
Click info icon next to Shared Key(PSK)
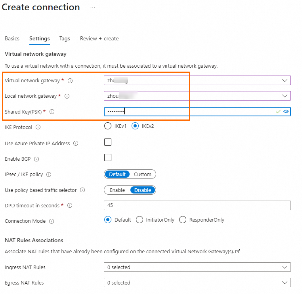click(52, 112)
